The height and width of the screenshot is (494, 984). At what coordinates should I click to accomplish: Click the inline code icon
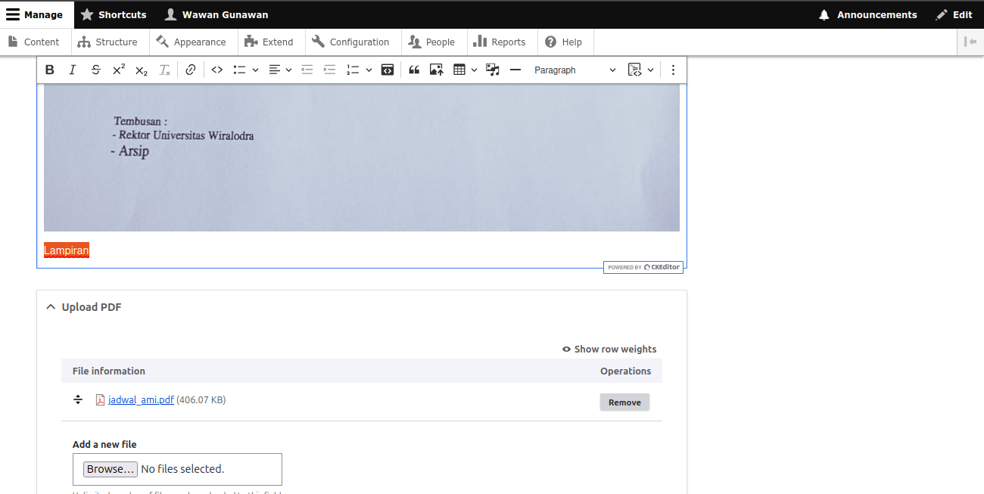coord(217,70)
